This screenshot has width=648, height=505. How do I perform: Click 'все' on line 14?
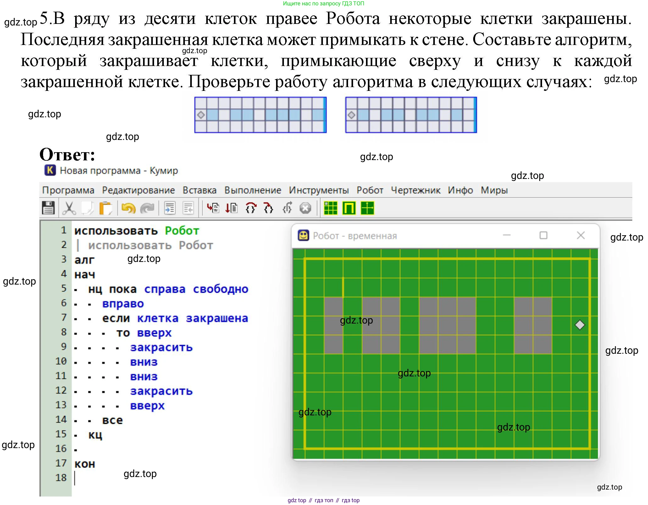pyautogui.click(x=112, y=420)
